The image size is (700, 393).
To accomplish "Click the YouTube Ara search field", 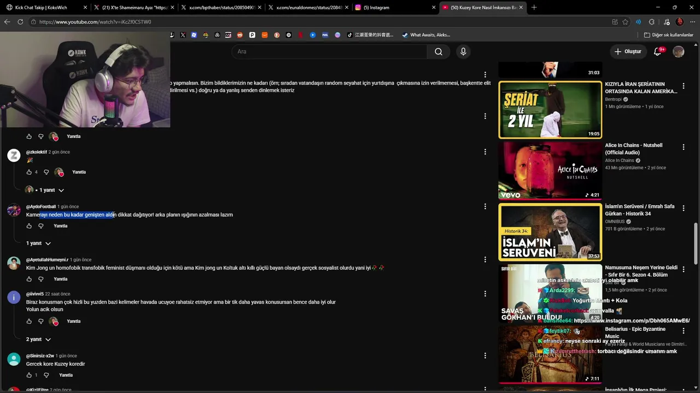I will click(x=330, y=51).
